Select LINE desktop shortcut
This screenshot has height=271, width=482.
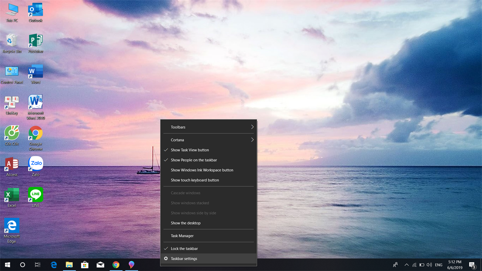pyautogui.click(x=36, y=198)
